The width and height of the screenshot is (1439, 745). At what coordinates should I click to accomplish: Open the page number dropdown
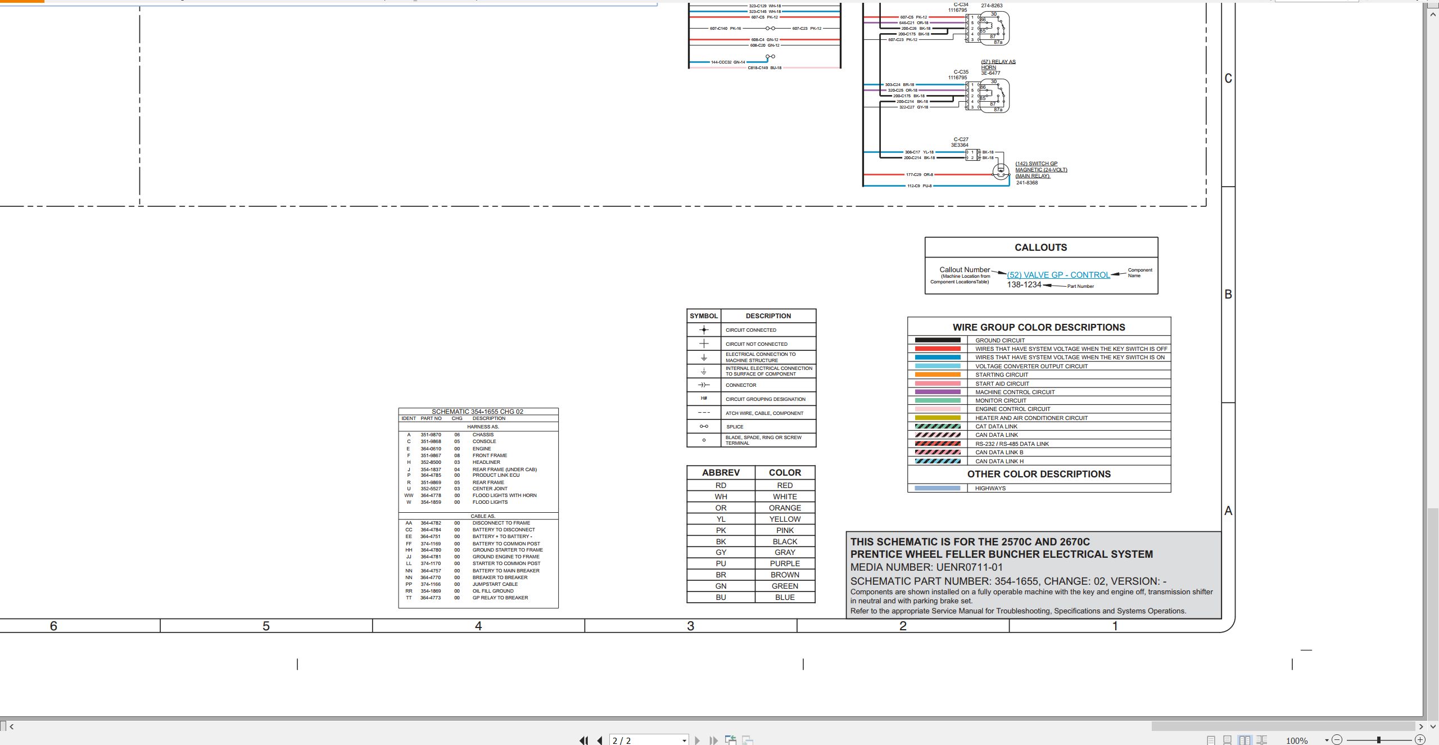point(684,741)
